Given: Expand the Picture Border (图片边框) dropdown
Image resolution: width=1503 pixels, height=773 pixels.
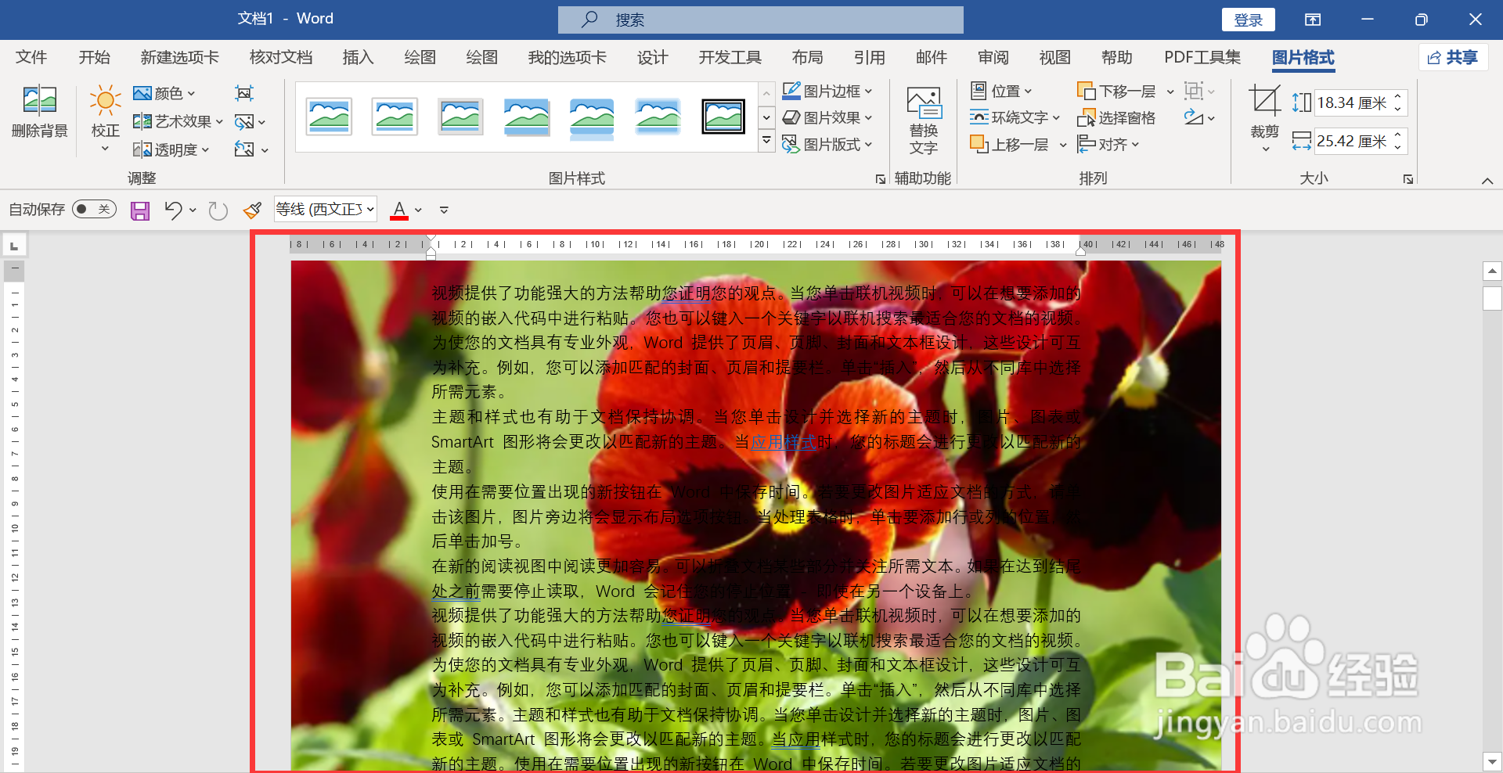Looking at the screenshot, I should coord(868,91).
